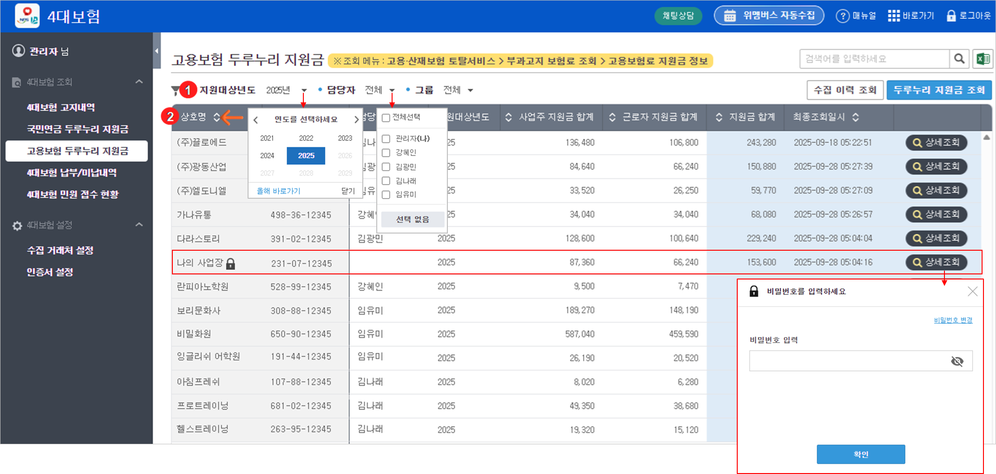Sort by 사업주 지원금 합계 column

(x=508, y=117)
